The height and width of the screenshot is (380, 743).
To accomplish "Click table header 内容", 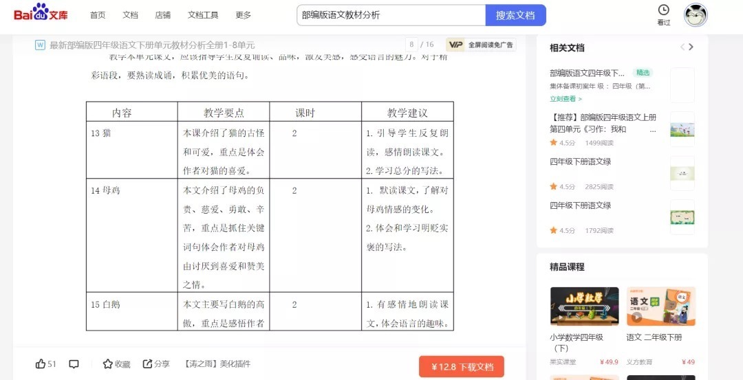I will [131, 112].
